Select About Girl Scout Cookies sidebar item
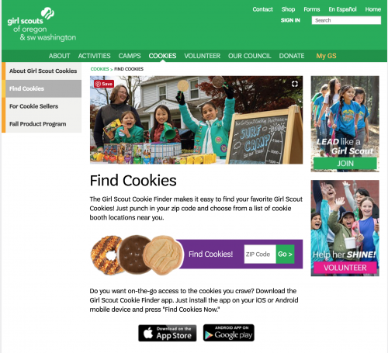Image resolution: width=388 pixels, height=353 pixels. pos(43,71)
